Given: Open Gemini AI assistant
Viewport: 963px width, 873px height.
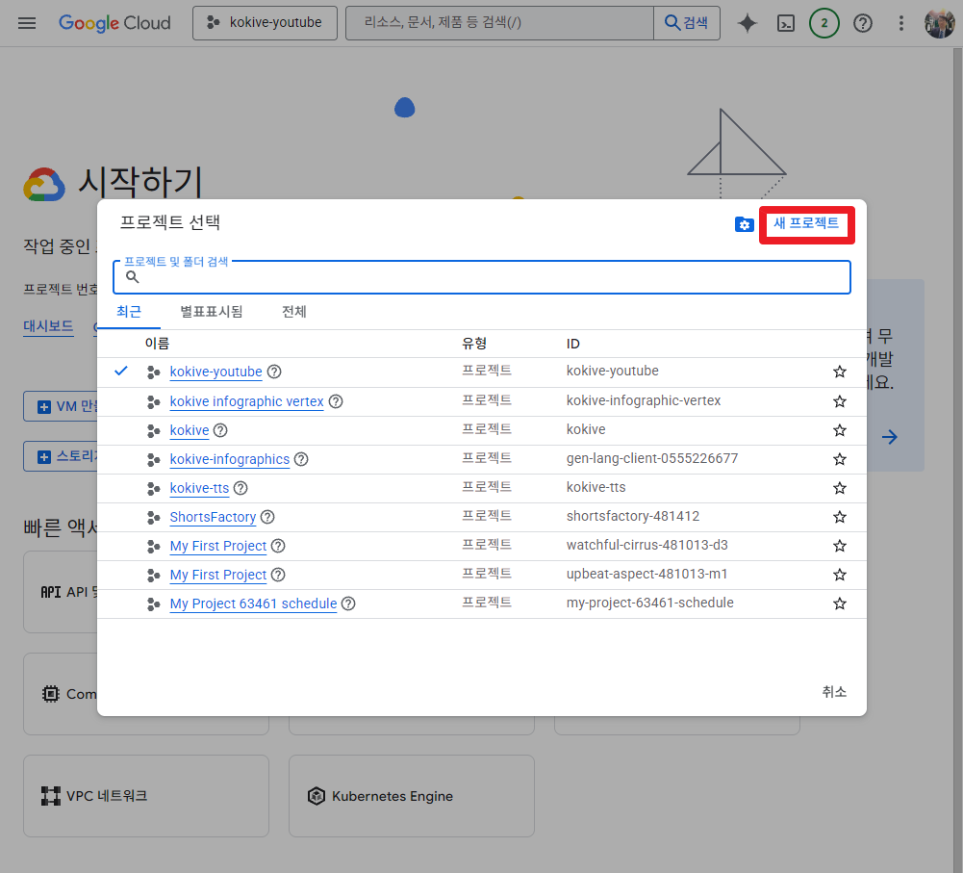Looking at the screenshot, I should (x=748, y=22).
